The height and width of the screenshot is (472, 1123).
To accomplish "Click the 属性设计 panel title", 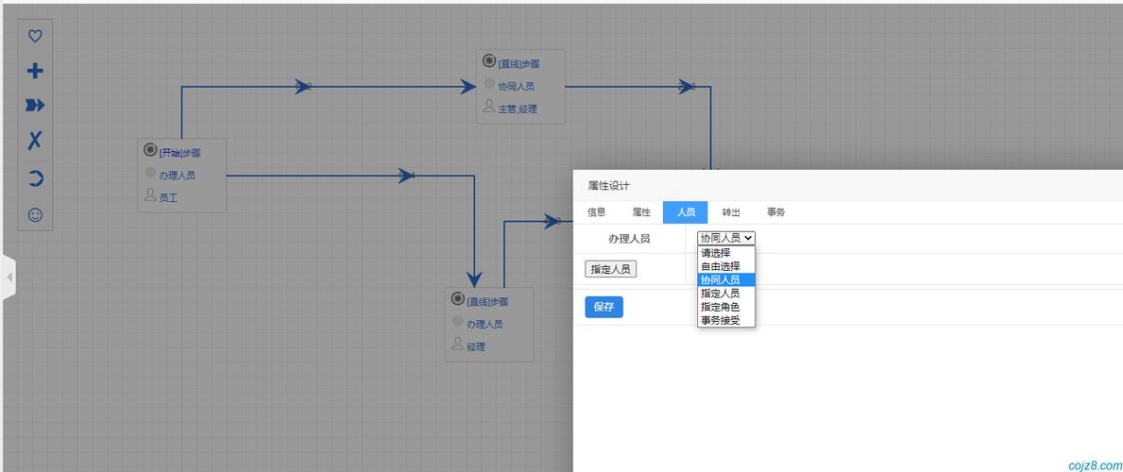I will (x=609, y=186).
